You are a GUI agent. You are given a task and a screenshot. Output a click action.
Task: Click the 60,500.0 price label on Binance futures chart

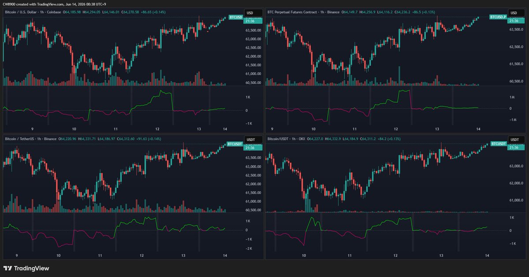(x=515, y=81)
